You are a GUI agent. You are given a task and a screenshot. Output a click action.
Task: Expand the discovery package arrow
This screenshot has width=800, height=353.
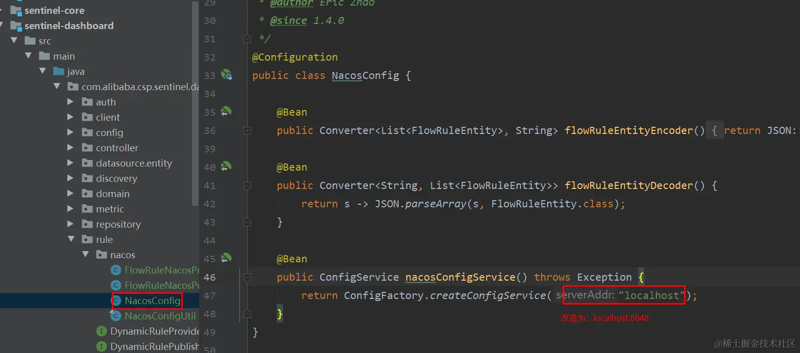pos(70,178)
